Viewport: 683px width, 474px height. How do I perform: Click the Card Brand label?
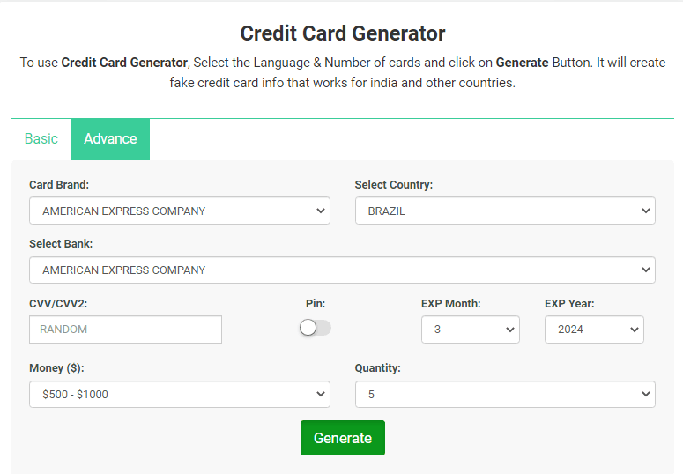59,185
